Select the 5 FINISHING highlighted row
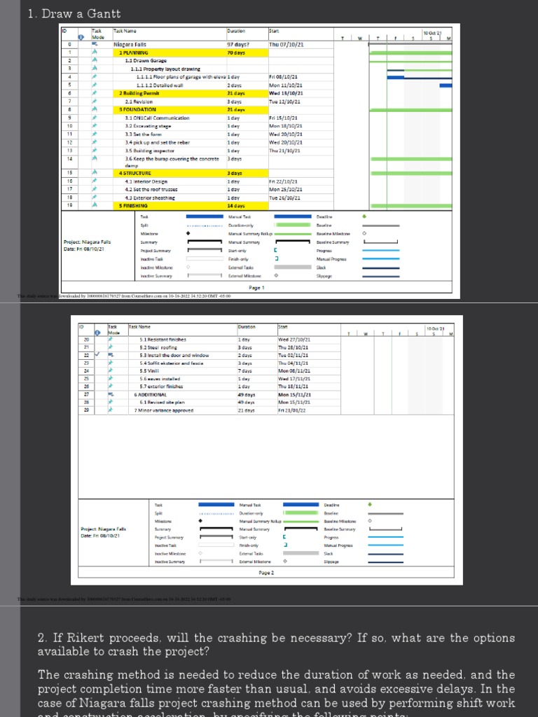 191,206
